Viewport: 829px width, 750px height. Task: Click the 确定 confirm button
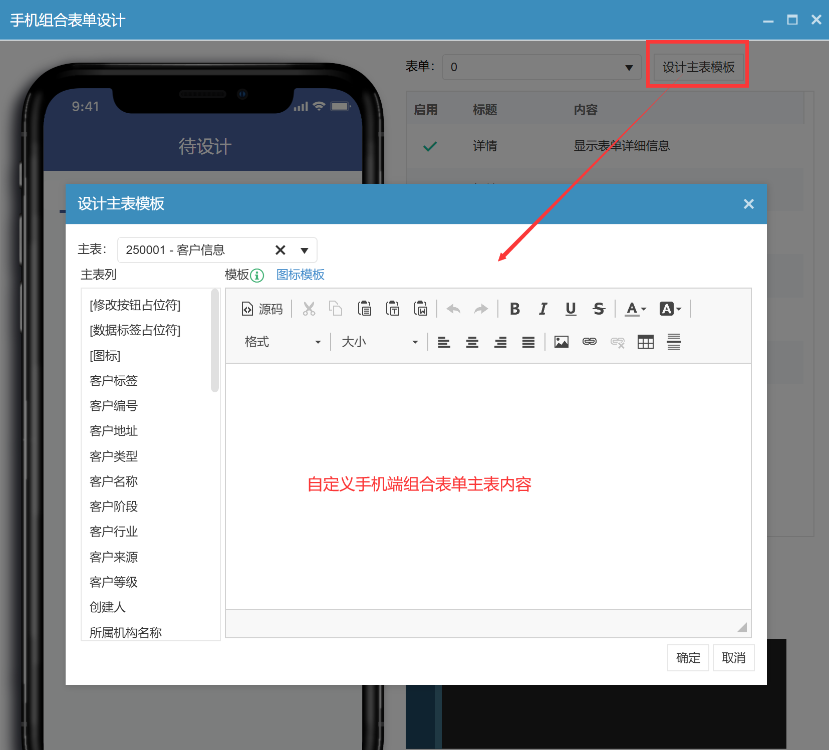[688, 658]
